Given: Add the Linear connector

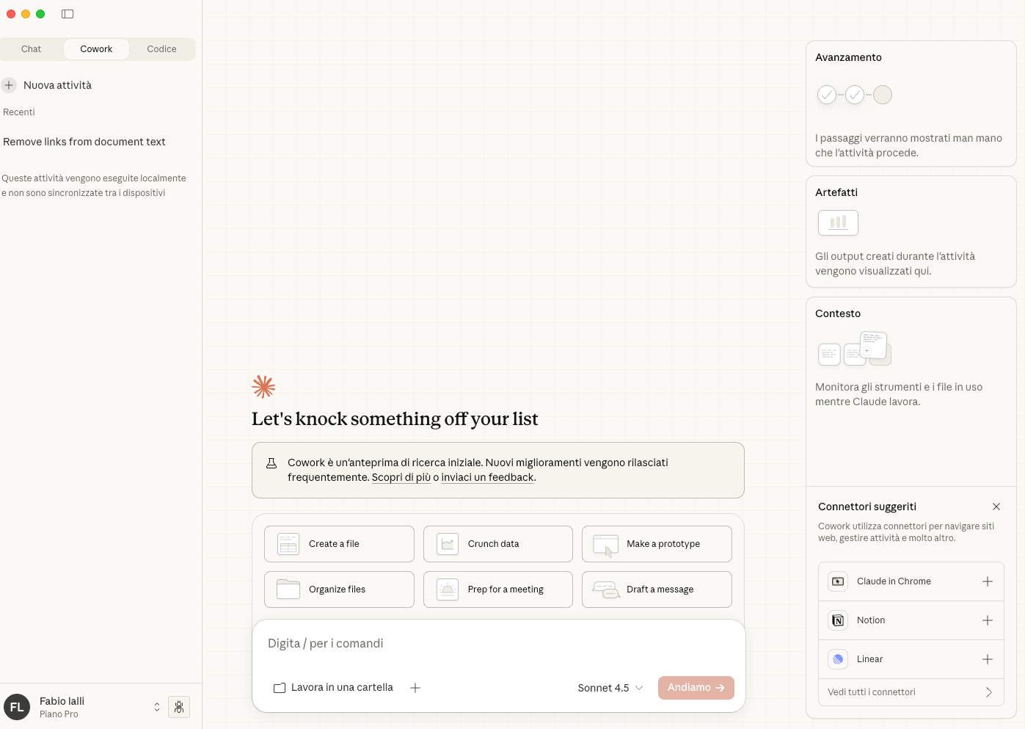Looking at the screenshot, I should (987, 659).
